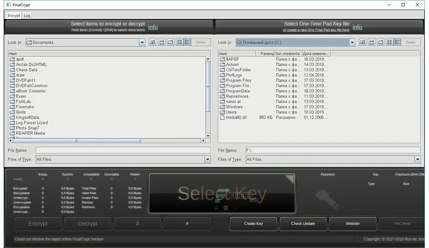Select the Arclab Dir2HTML folder
Screen dimensions: 429x248
pos(28,65)
